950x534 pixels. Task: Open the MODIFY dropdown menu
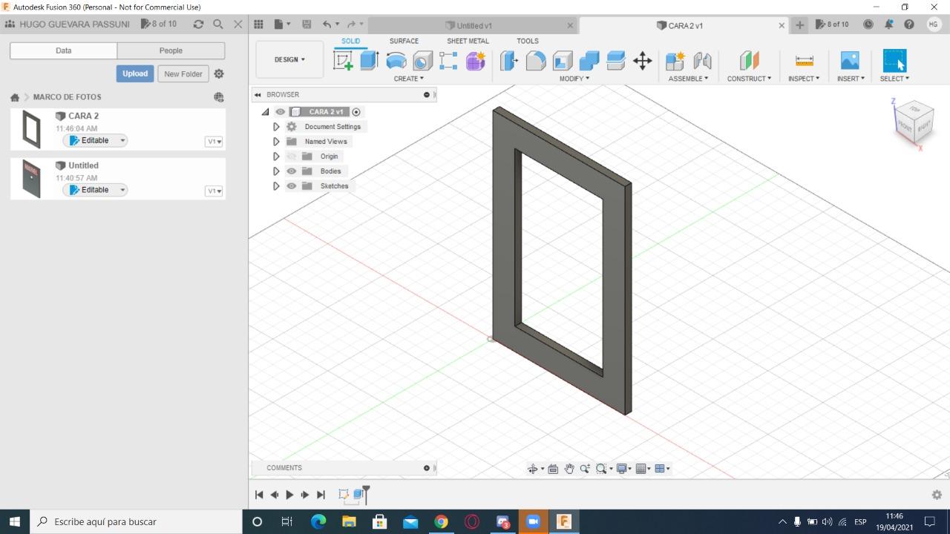(574, 79)
